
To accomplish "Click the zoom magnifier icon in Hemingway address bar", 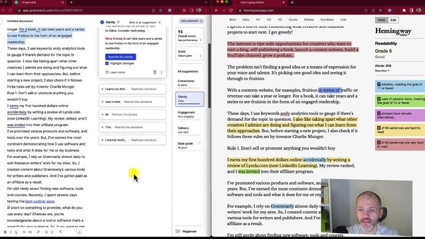I will coord(366,11).
